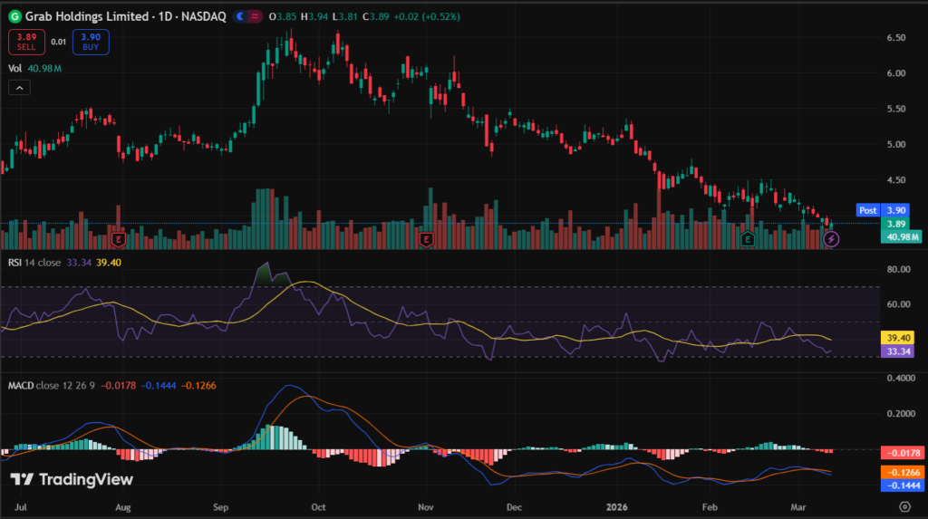Click the 39.40 yellow RSI value label
This screenshot has height=519, width=928.
900,336
